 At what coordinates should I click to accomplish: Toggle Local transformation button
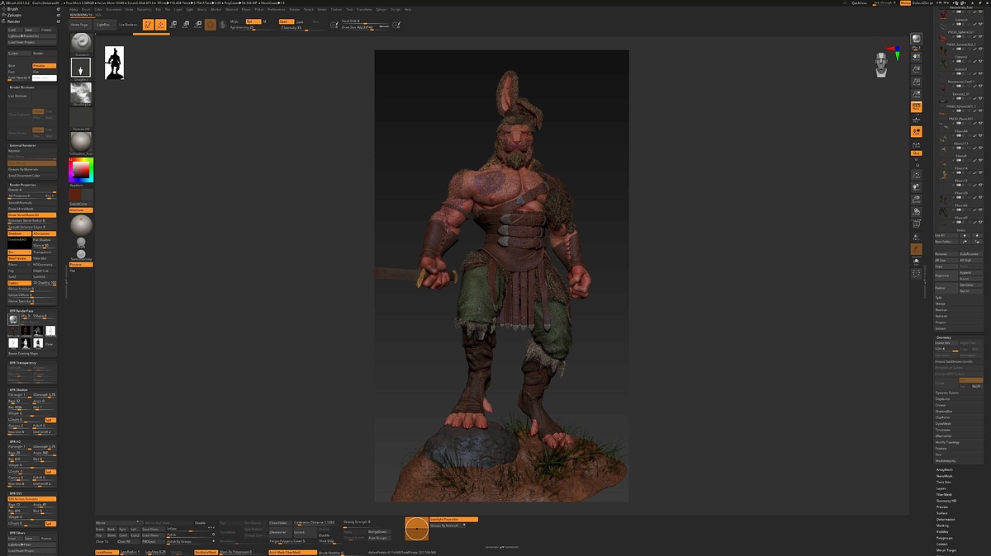click(x=916, y=131)
